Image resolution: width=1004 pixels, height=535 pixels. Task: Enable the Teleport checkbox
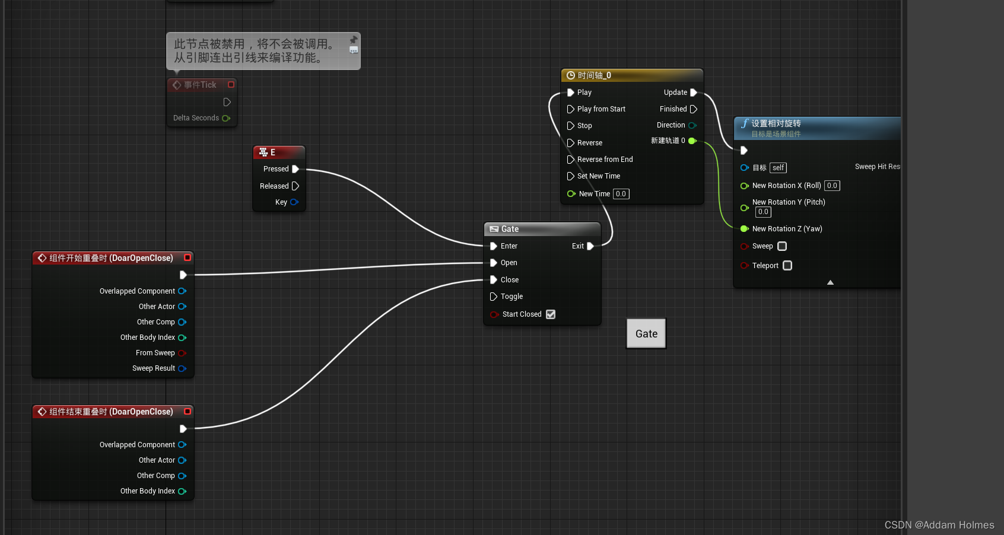[787, 266]
